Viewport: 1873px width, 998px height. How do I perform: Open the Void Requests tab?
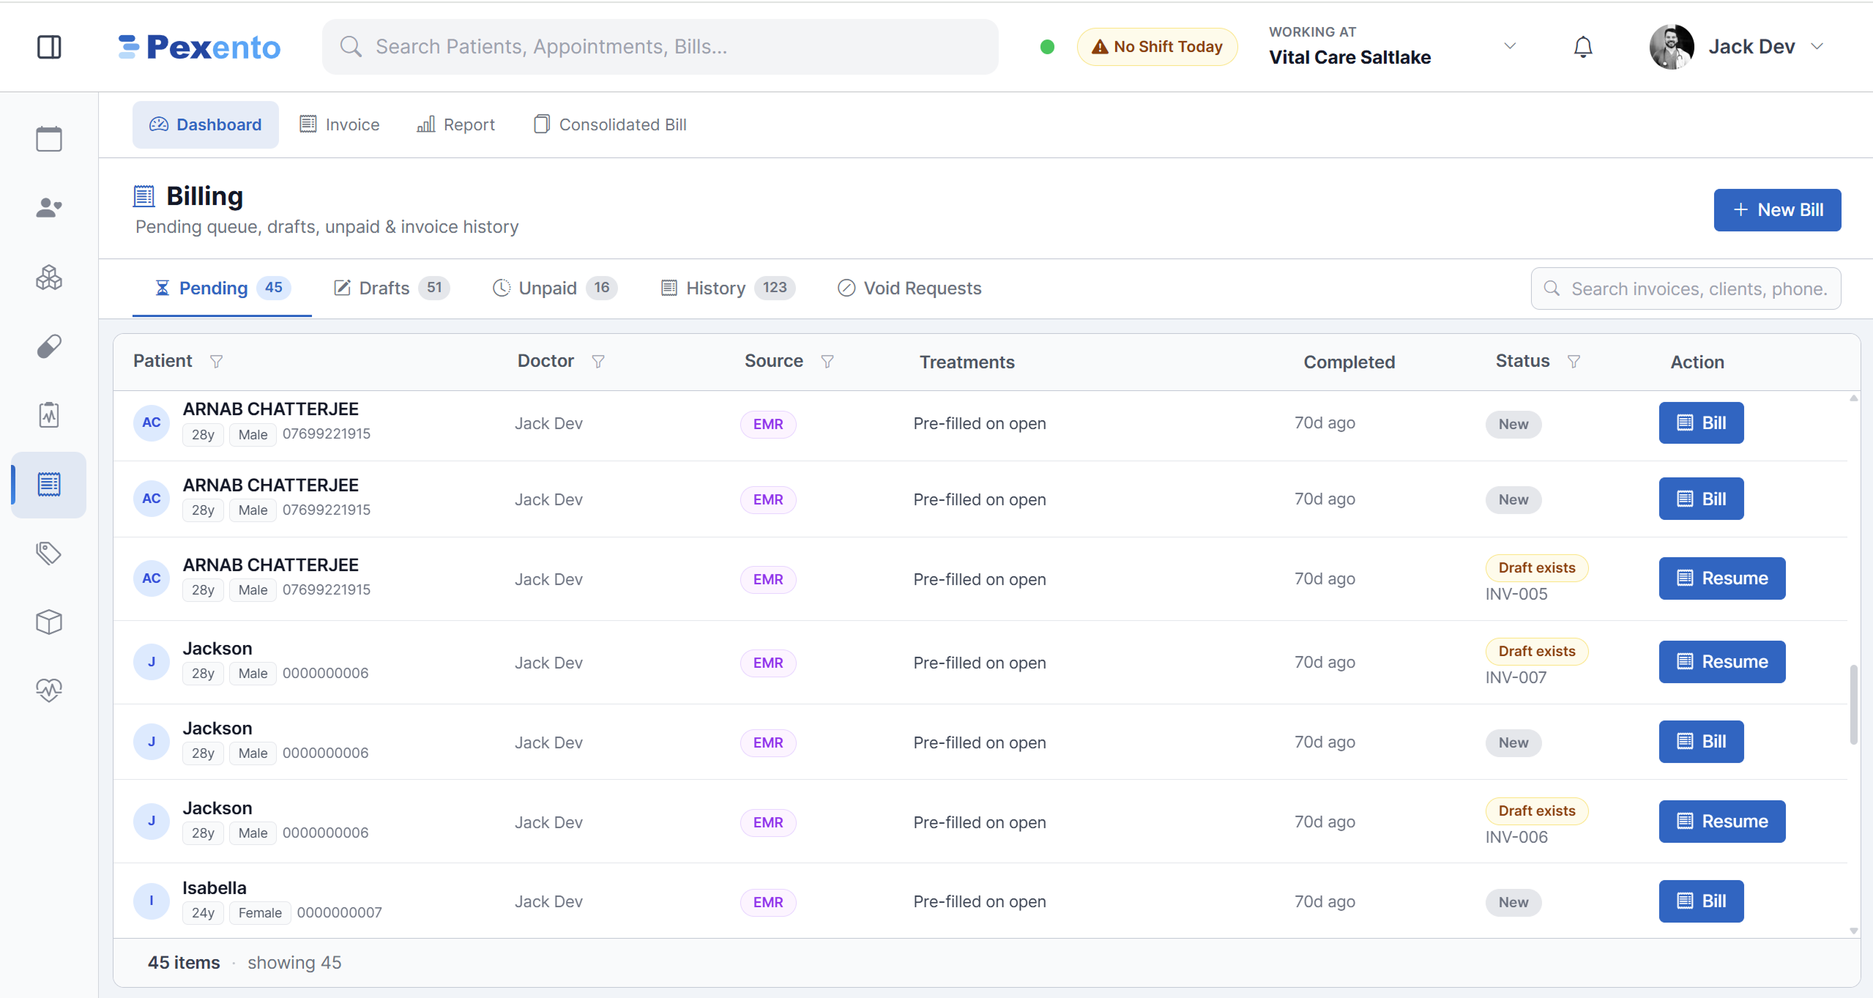[x=909, y=288]
